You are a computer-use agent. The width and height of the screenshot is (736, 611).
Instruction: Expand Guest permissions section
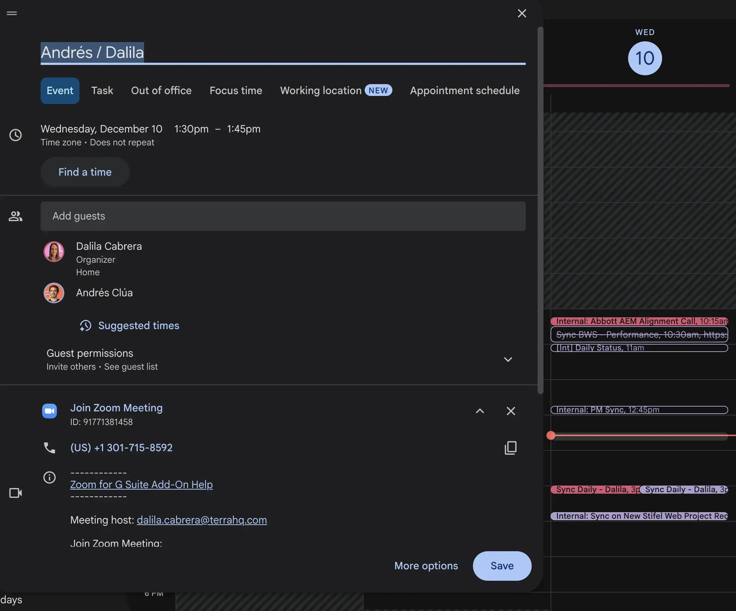[x=508, y=359]
